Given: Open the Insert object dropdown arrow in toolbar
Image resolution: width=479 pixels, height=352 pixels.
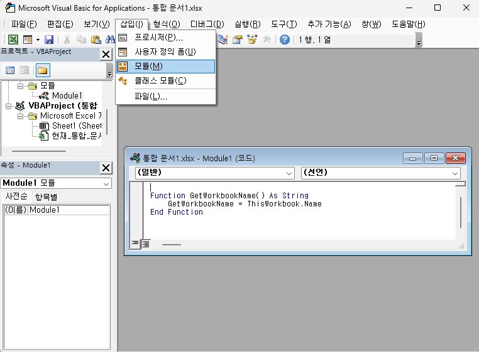Looking at the screenshot, I should 38,40.
